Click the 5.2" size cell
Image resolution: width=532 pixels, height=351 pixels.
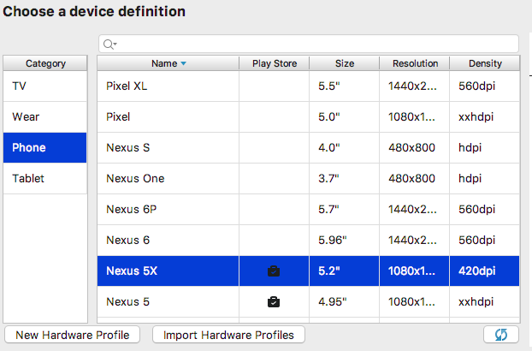point(345,271)
